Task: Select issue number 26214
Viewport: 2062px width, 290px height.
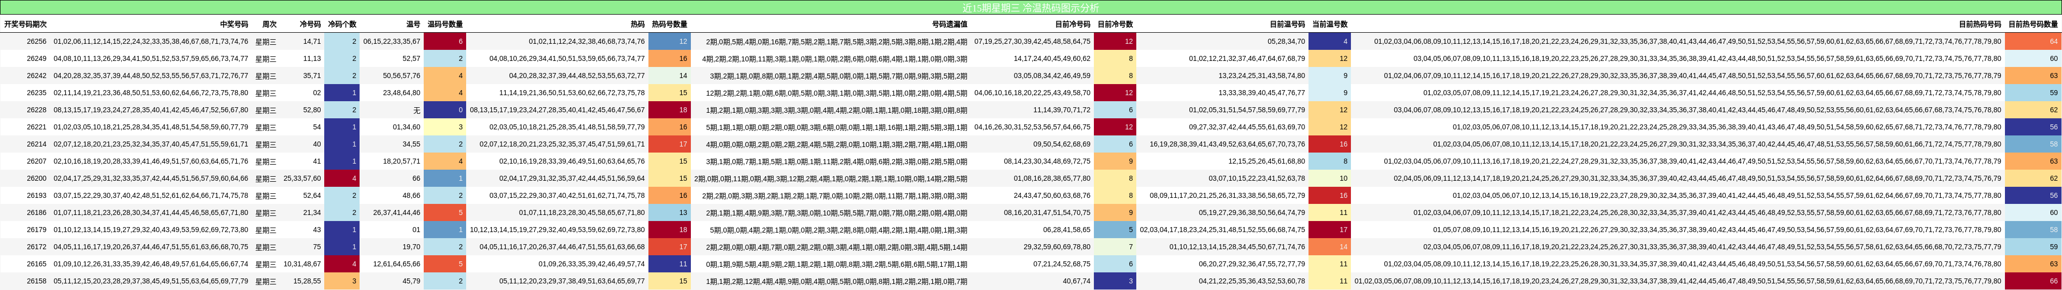Action: [x=36, y=144]
